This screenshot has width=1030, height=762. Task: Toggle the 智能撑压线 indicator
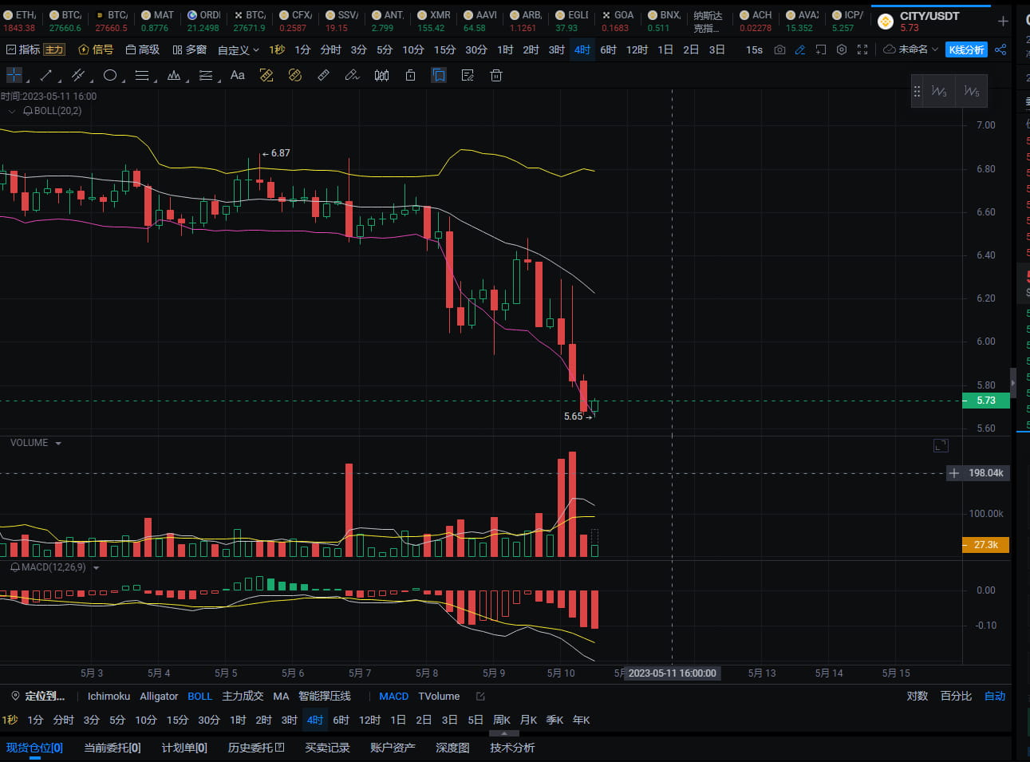click(325, 697)
